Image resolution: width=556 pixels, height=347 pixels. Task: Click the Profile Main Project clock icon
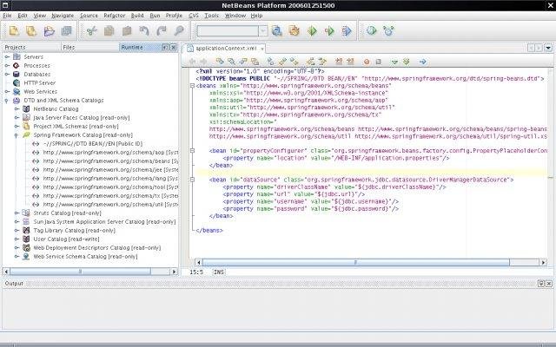(x=371, y=31)
